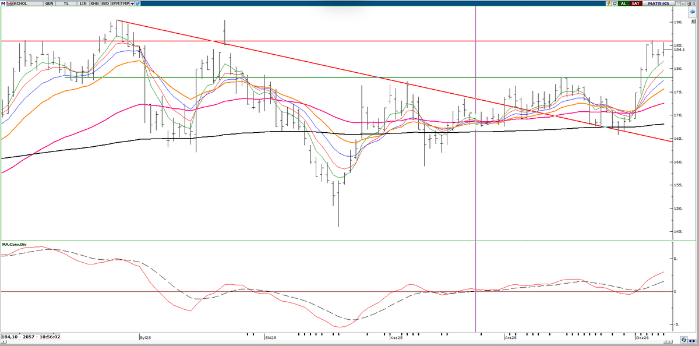
Task: Click the MATRIKS logo button
Action: click(658, 3)
